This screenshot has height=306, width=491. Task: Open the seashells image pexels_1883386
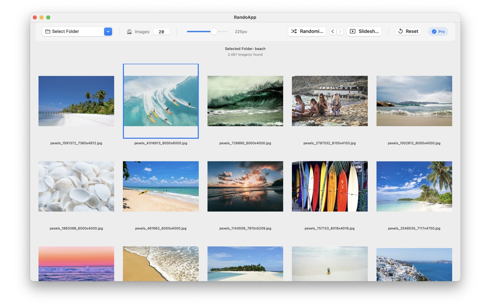(76, 186)
